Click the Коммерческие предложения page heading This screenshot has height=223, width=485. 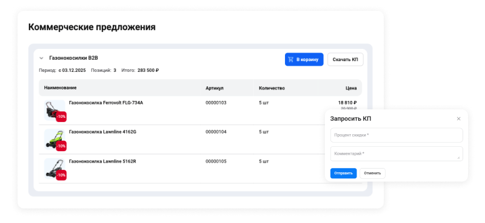pyautogui.click(x=92, y=27)
